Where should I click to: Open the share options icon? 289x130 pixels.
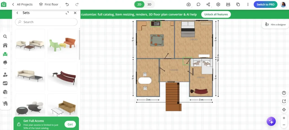208,5
